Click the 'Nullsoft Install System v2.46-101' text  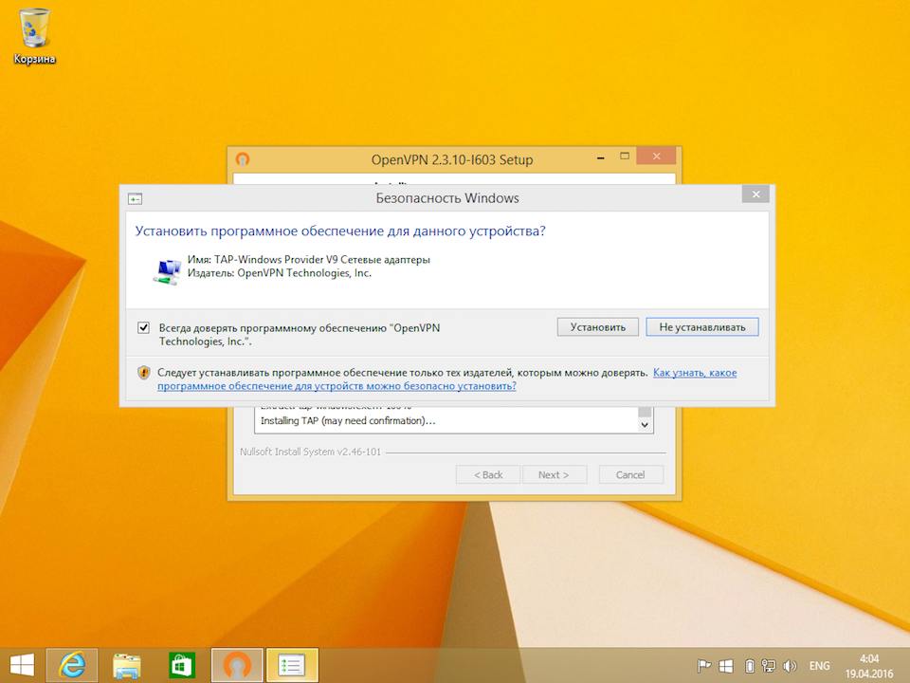coord(311,452)
